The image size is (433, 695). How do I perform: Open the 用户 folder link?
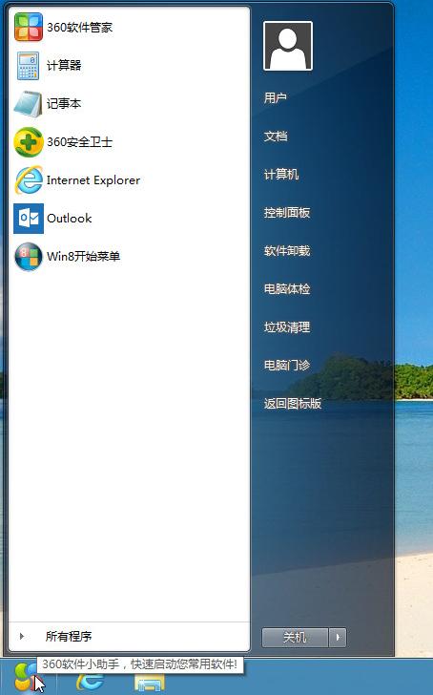(x=276, y=97)
